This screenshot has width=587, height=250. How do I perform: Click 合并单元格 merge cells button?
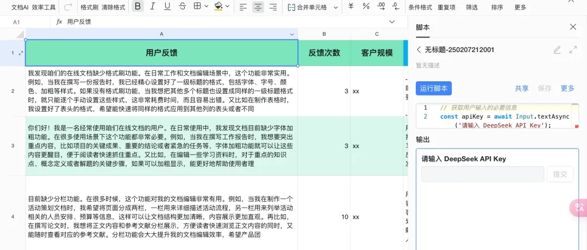pos(307,7)
